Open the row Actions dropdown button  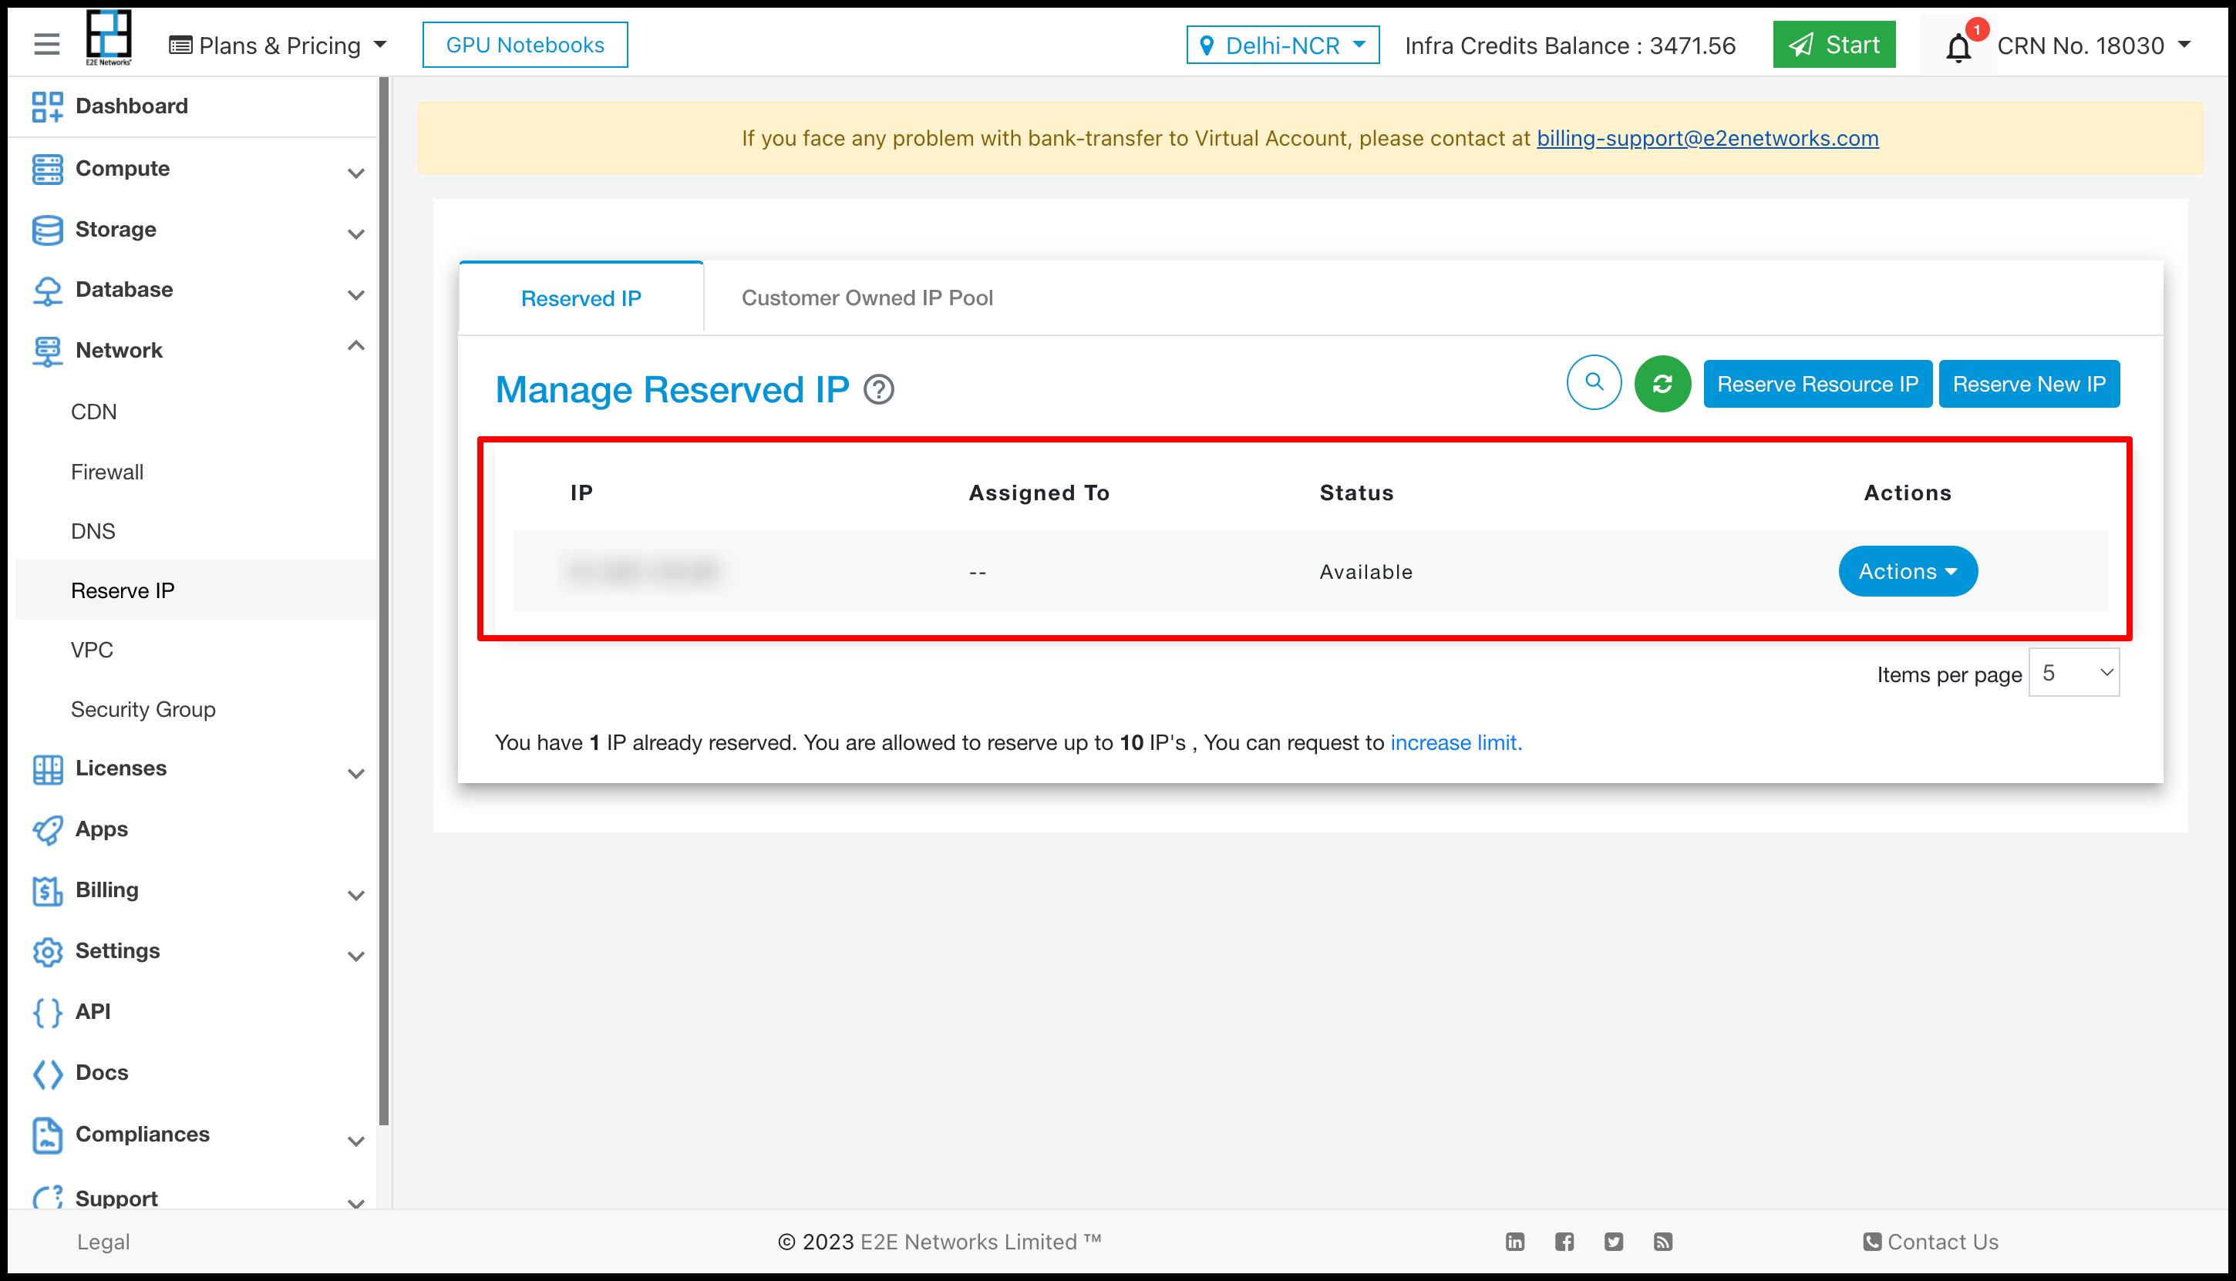tap(1907, 571)
